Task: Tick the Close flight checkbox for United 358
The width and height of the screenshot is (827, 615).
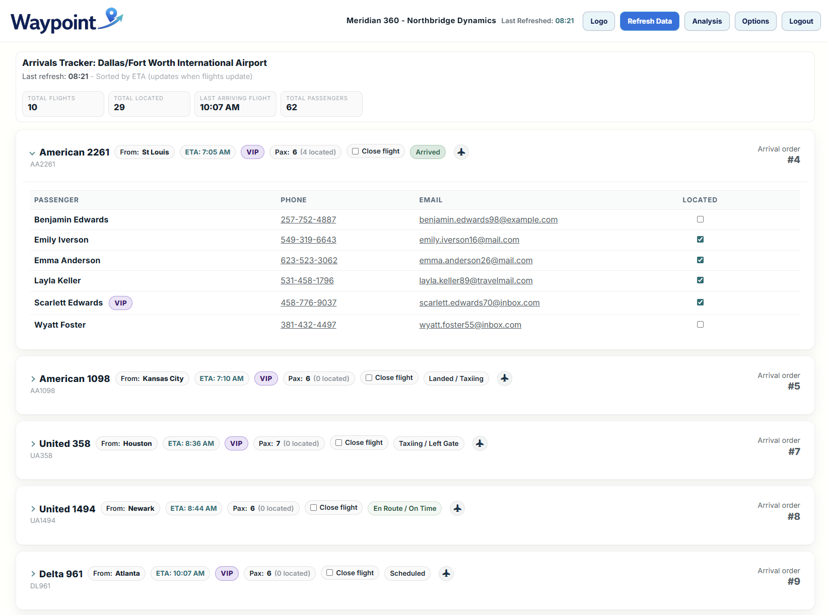Action: (x=339, y=443)
